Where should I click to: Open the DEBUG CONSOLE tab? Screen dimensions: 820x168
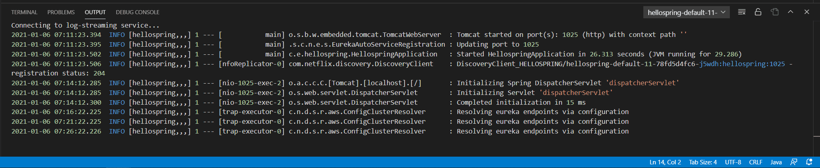(x=137, y=12)
